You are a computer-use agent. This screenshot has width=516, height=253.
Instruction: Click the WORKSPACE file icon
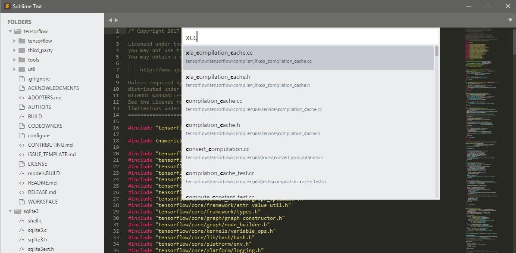tap(22, 202)
